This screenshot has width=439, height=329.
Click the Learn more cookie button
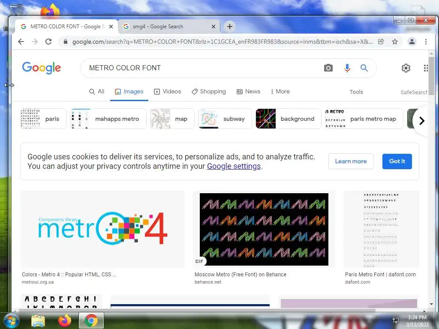pos(351,161)
